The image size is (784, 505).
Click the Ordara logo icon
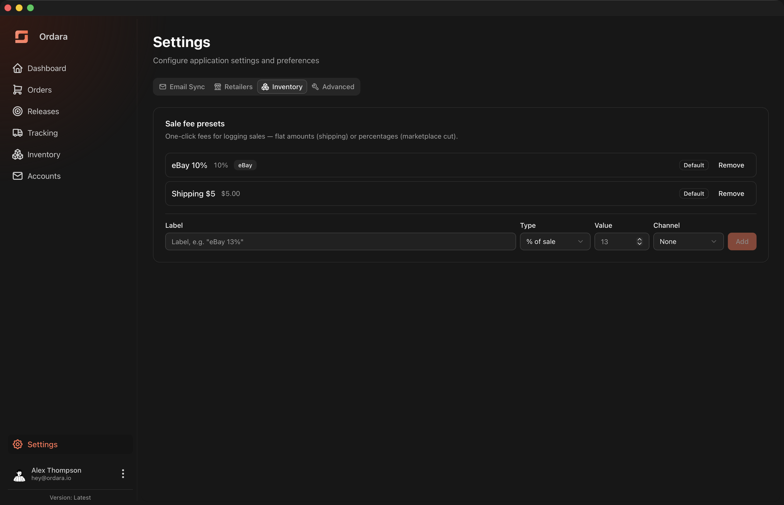[x=22, y=37]
